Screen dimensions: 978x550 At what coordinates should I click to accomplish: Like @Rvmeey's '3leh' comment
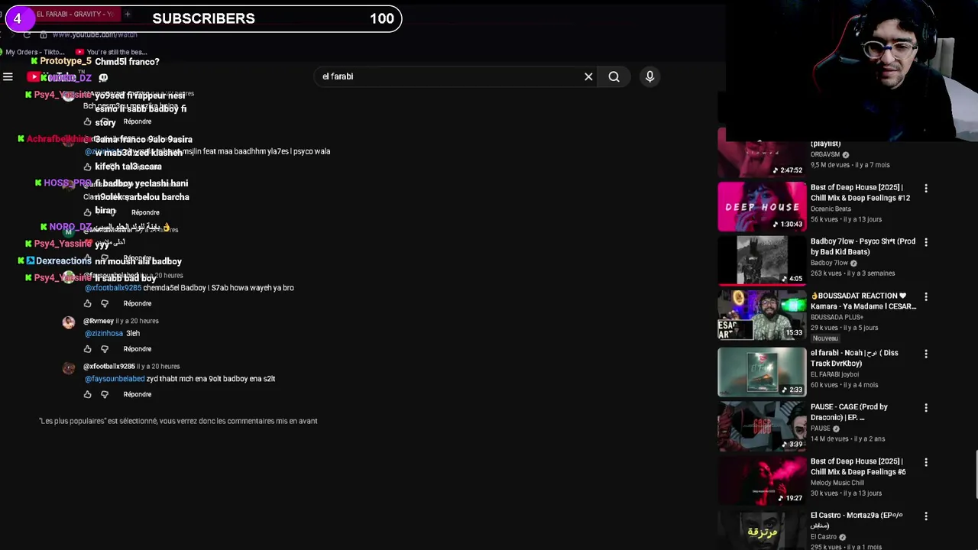tap(87, 348)
